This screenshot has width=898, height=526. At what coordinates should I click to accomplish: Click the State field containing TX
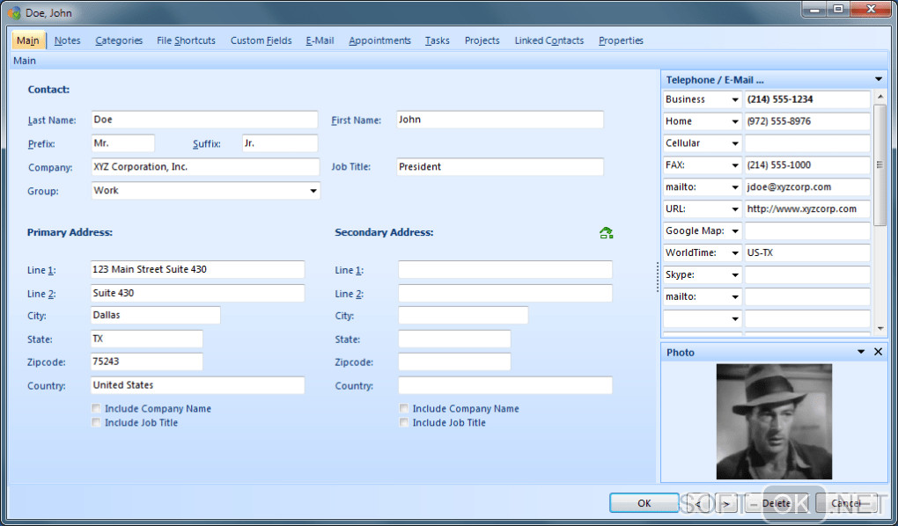(x=147, y=339)
